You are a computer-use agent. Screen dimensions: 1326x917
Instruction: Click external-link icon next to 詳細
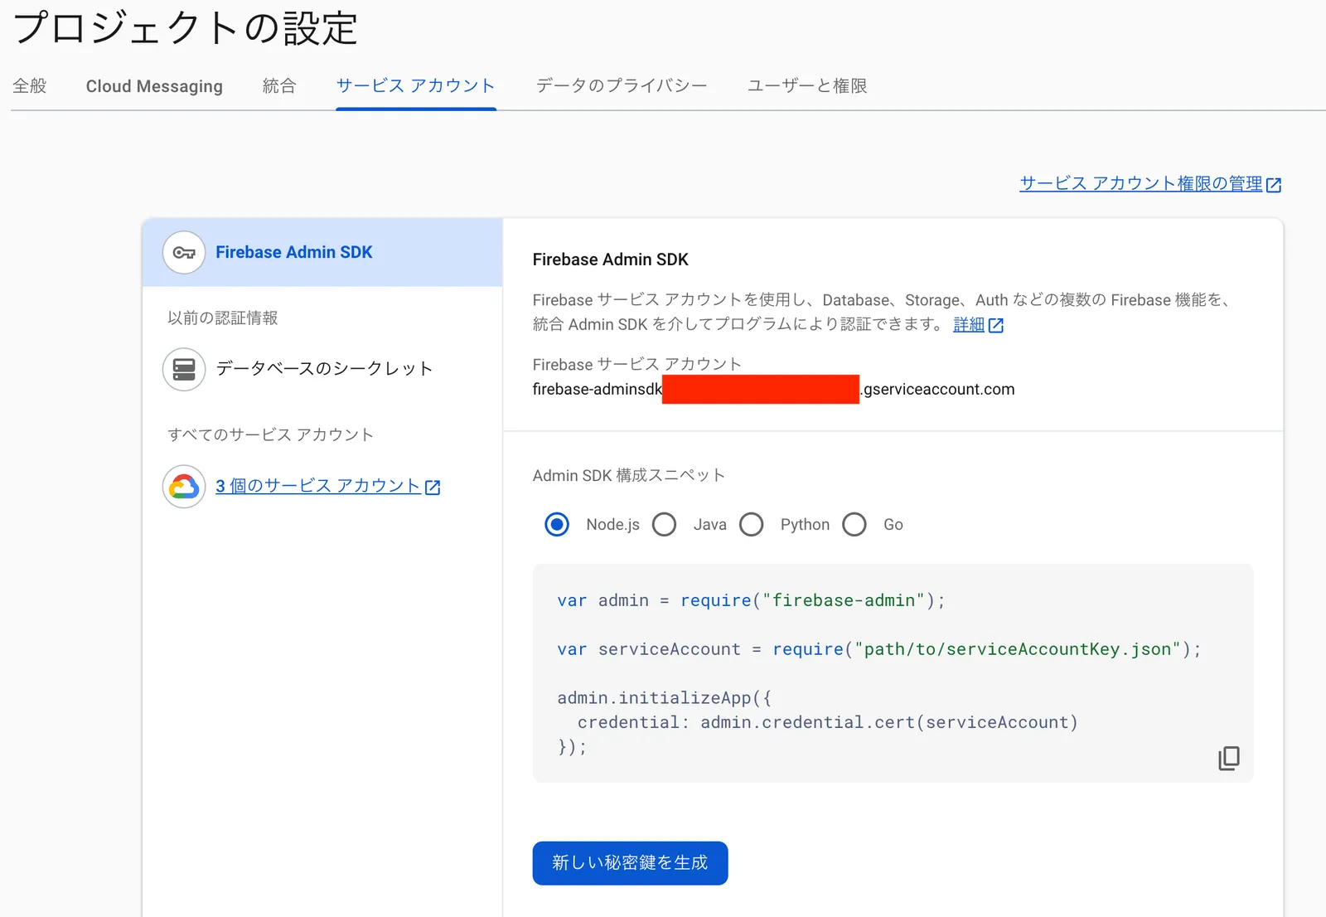point(996,326)
